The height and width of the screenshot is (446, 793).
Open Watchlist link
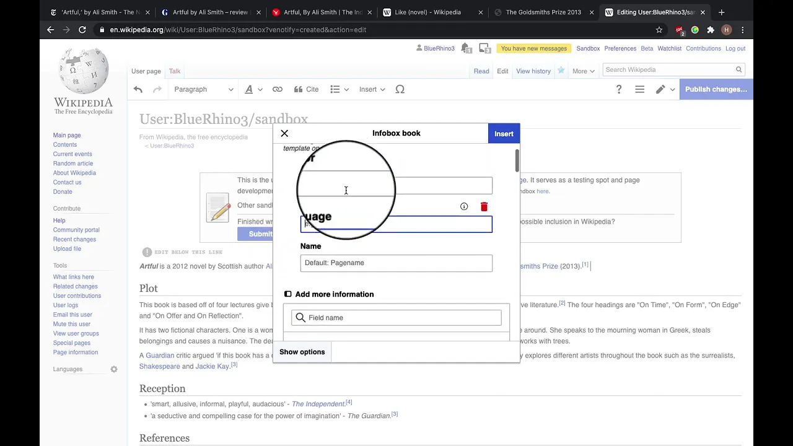coord(670,48)
